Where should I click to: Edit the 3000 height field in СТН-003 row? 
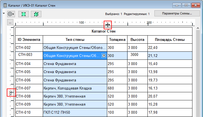(x=137, y=56)
